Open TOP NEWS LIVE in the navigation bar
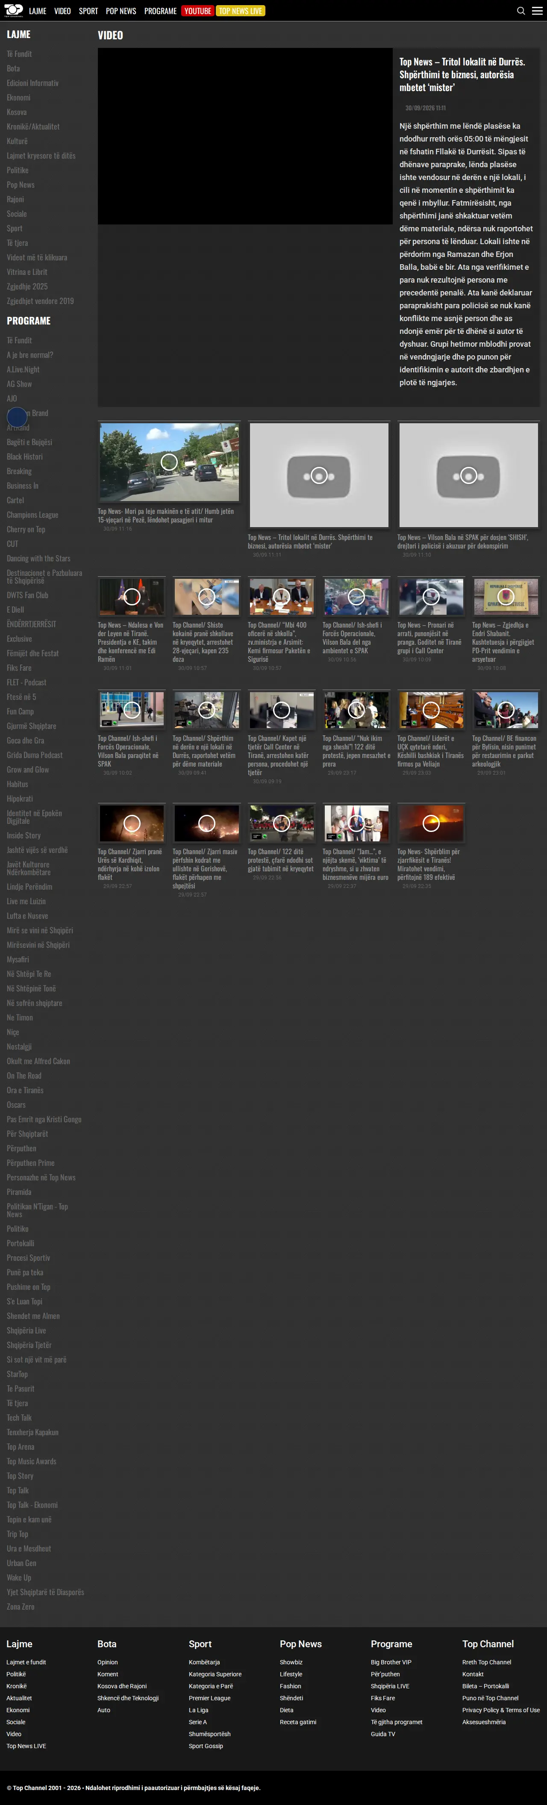The height and width of the screenshot is (1805, 547). pos(240,11)
